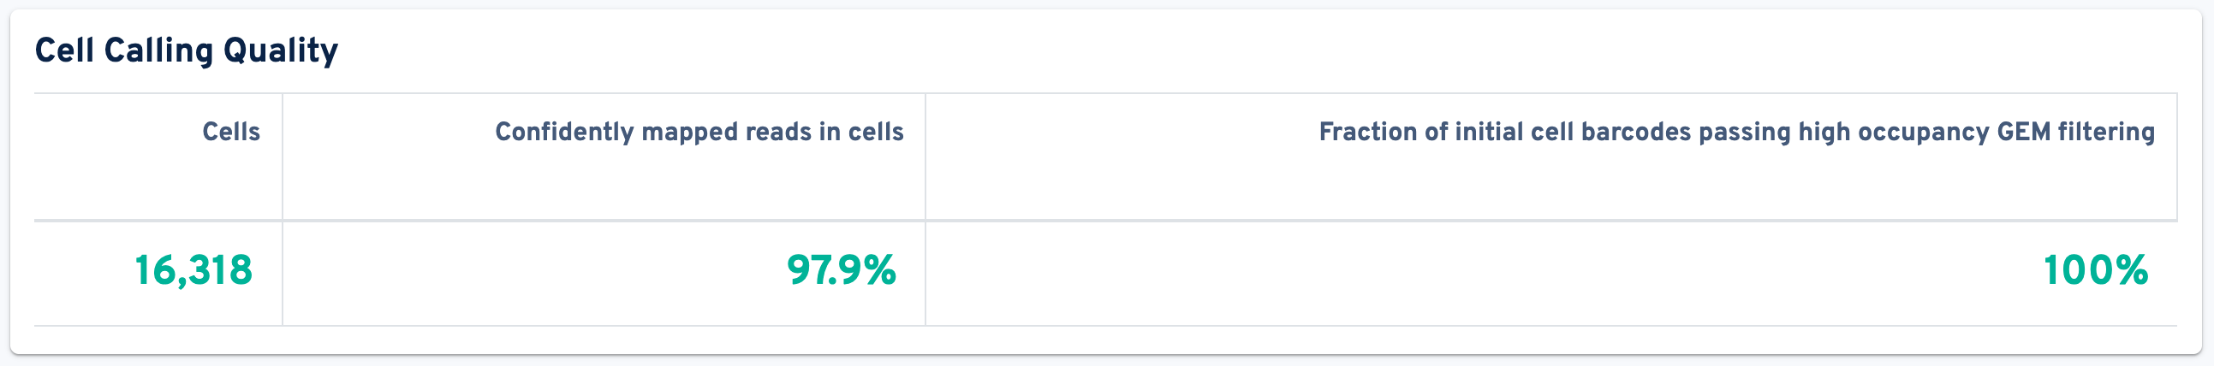2214x366 pixels.
Task: Click empty header space left of "Fraction of initial"
Action: (x=1117, y=132)
